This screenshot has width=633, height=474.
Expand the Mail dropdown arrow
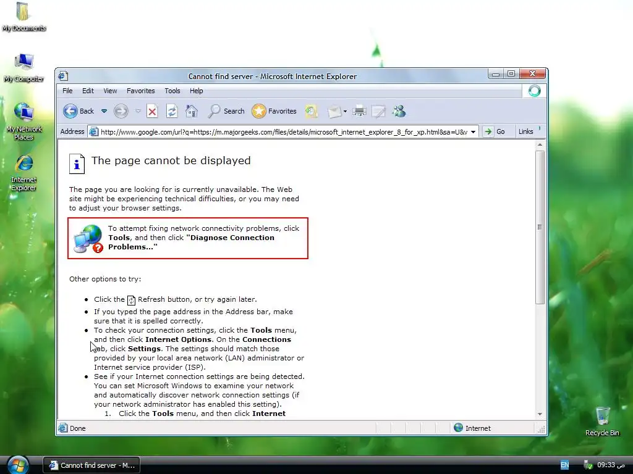coord(345,111)
